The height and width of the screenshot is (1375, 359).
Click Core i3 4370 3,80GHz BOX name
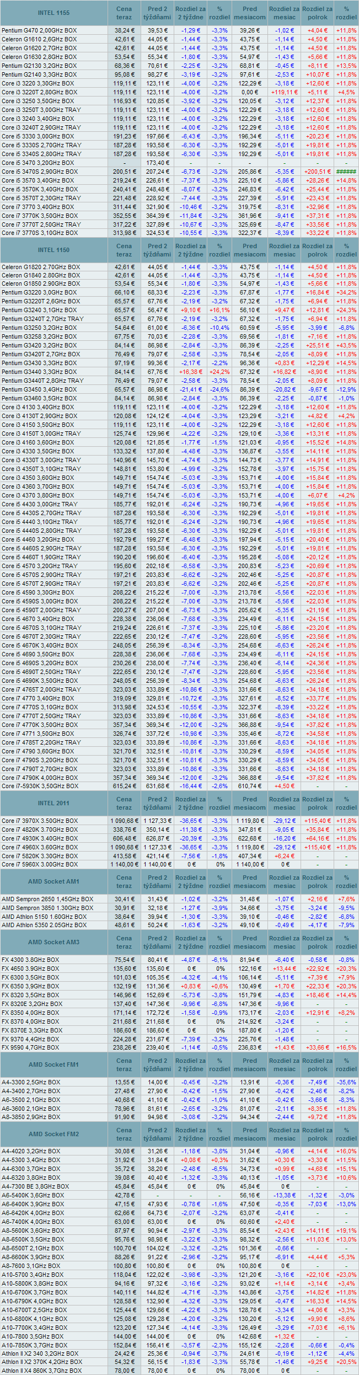click(37, 495)
